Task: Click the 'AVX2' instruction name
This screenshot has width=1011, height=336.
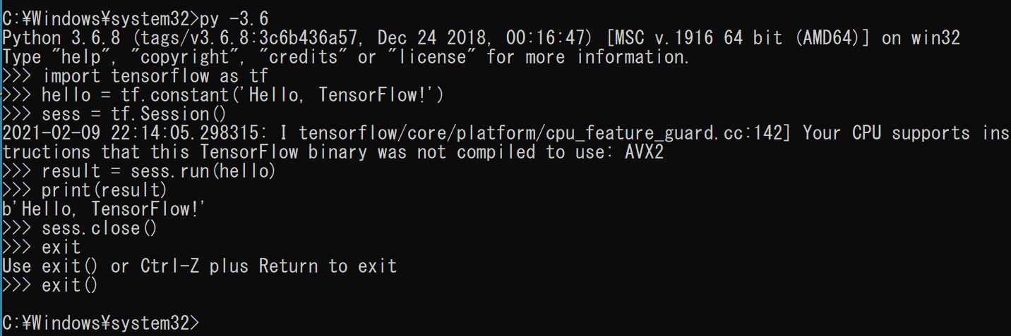Action: point(644,152)
